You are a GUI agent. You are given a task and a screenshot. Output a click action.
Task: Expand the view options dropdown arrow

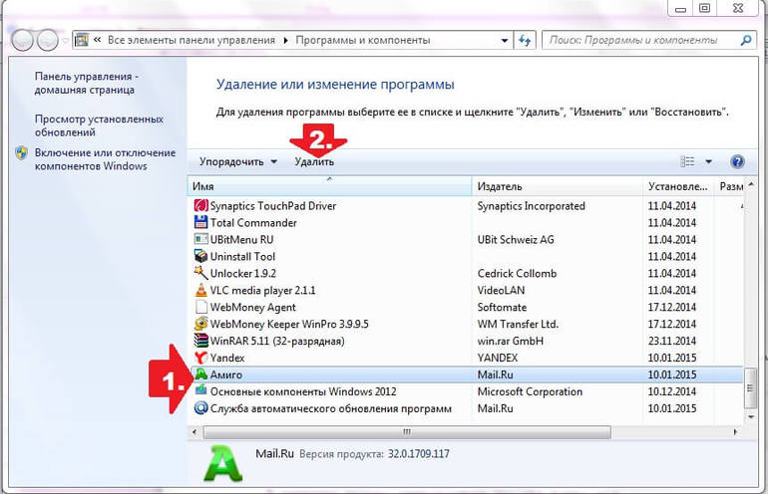pos(708,161)
